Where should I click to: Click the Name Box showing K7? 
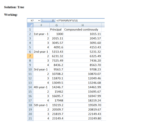[32, 21]
